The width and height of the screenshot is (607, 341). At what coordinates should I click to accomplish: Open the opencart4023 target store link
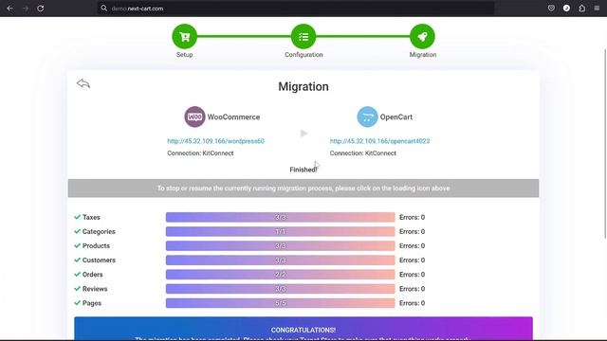379,141
